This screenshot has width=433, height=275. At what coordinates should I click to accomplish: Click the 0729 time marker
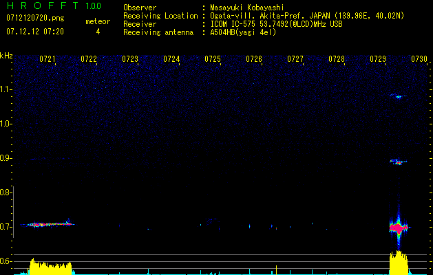click(x=378, y=58)
